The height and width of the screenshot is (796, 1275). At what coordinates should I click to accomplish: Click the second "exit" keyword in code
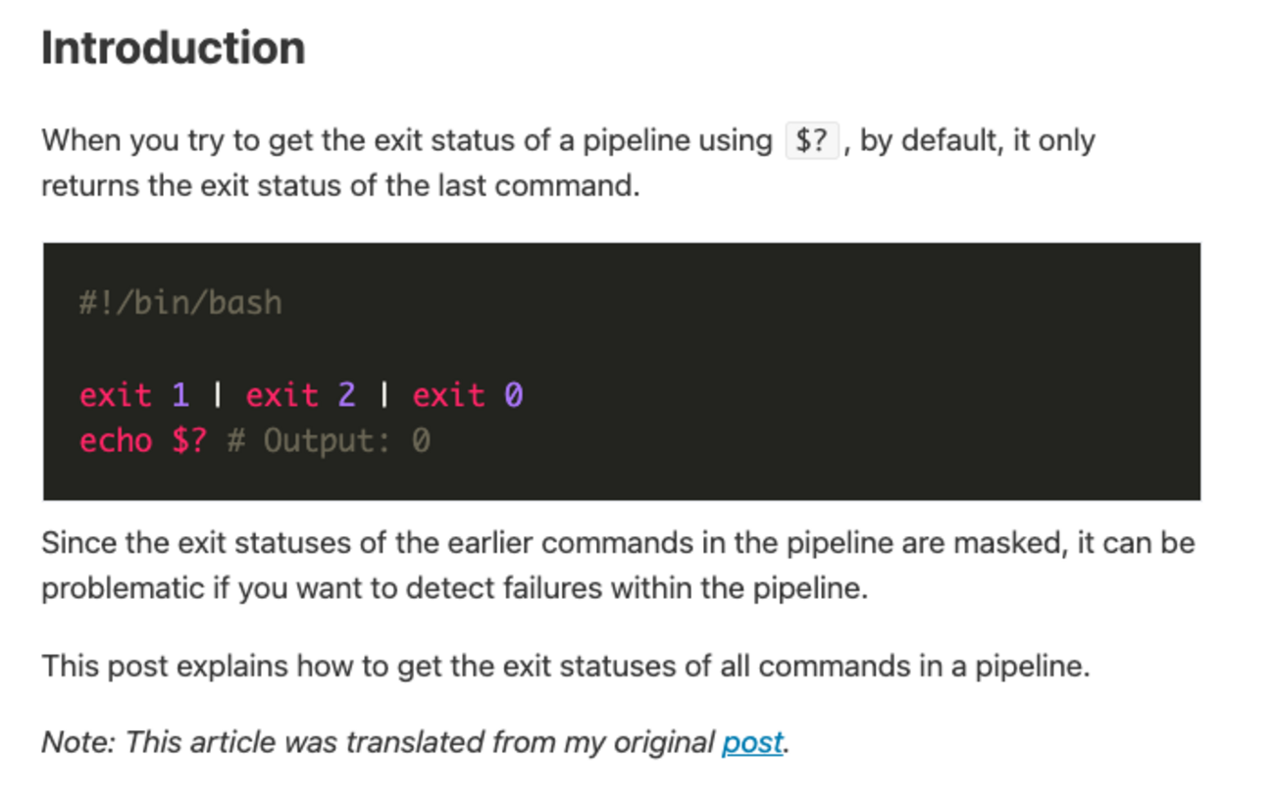(282, 395)
